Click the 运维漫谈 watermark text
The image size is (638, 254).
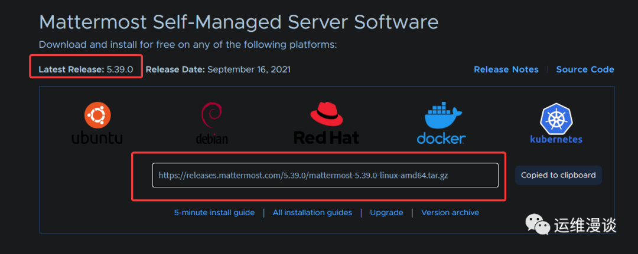click(x=585, y=226)
